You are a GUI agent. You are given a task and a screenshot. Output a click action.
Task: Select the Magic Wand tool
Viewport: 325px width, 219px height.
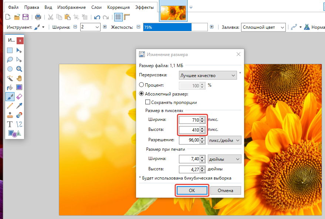click(10, 78)
